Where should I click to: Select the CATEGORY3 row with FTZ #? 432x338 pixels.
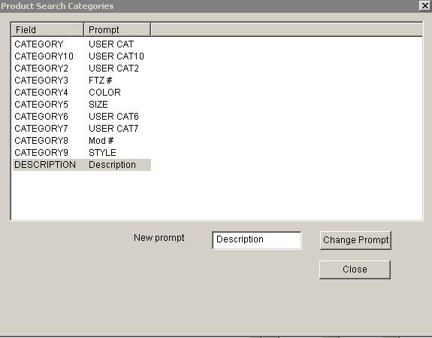82,81
